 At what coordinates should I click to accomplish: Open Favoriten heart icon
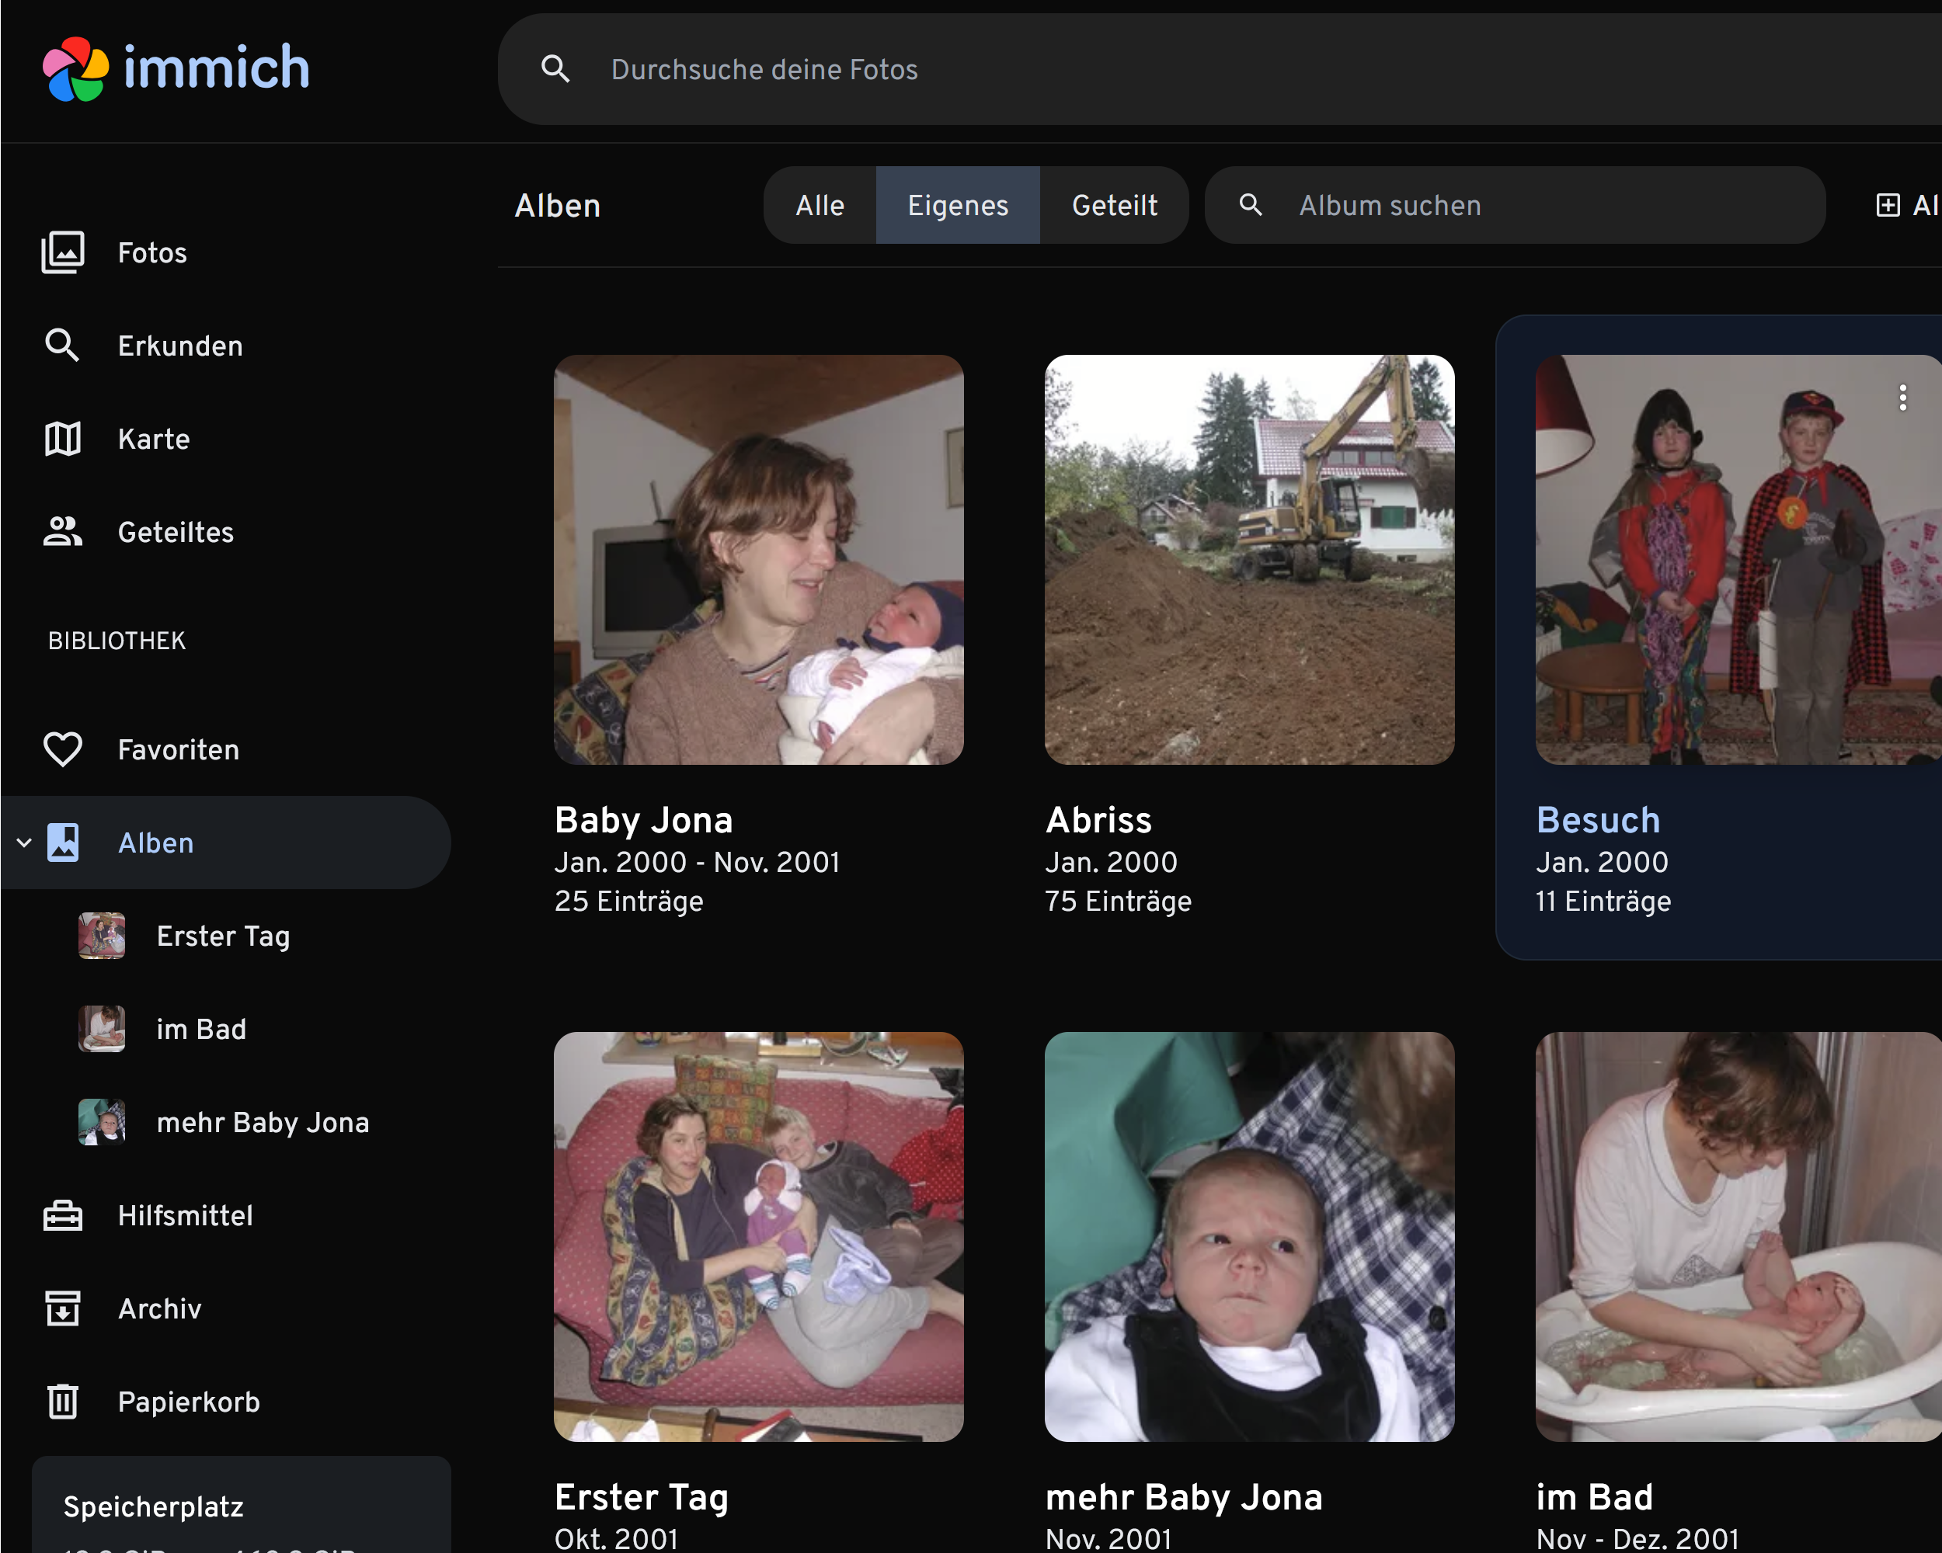62,750
